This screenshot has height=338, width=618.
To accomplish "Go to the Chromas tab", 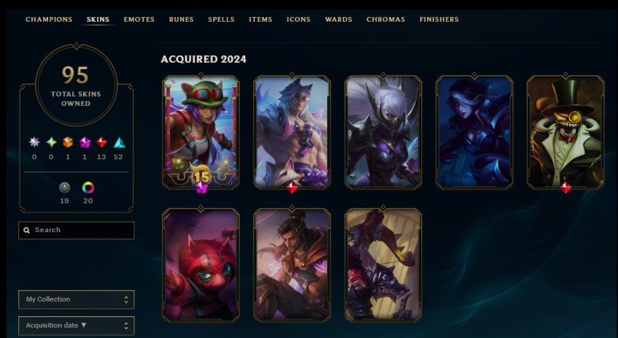I will pos(386,19).
